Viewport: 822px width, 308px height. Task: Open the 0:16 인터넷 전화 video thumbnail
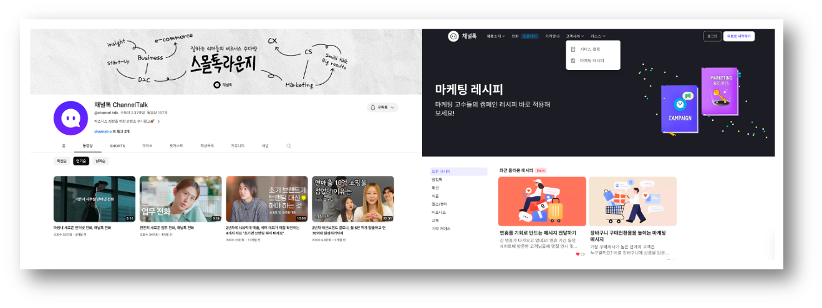coord(94,199)
